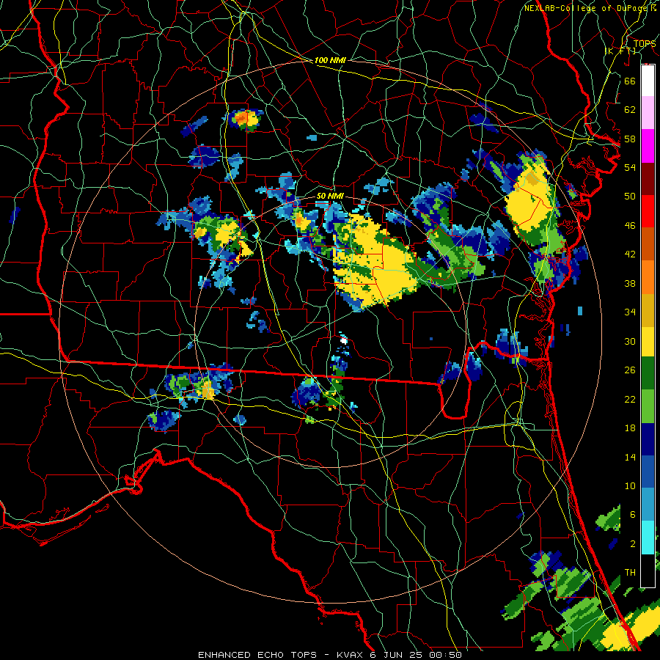Click the '26' legend value
Image resolution: width=660 pixels, height=660 pixels.
[x=630, y=370]
